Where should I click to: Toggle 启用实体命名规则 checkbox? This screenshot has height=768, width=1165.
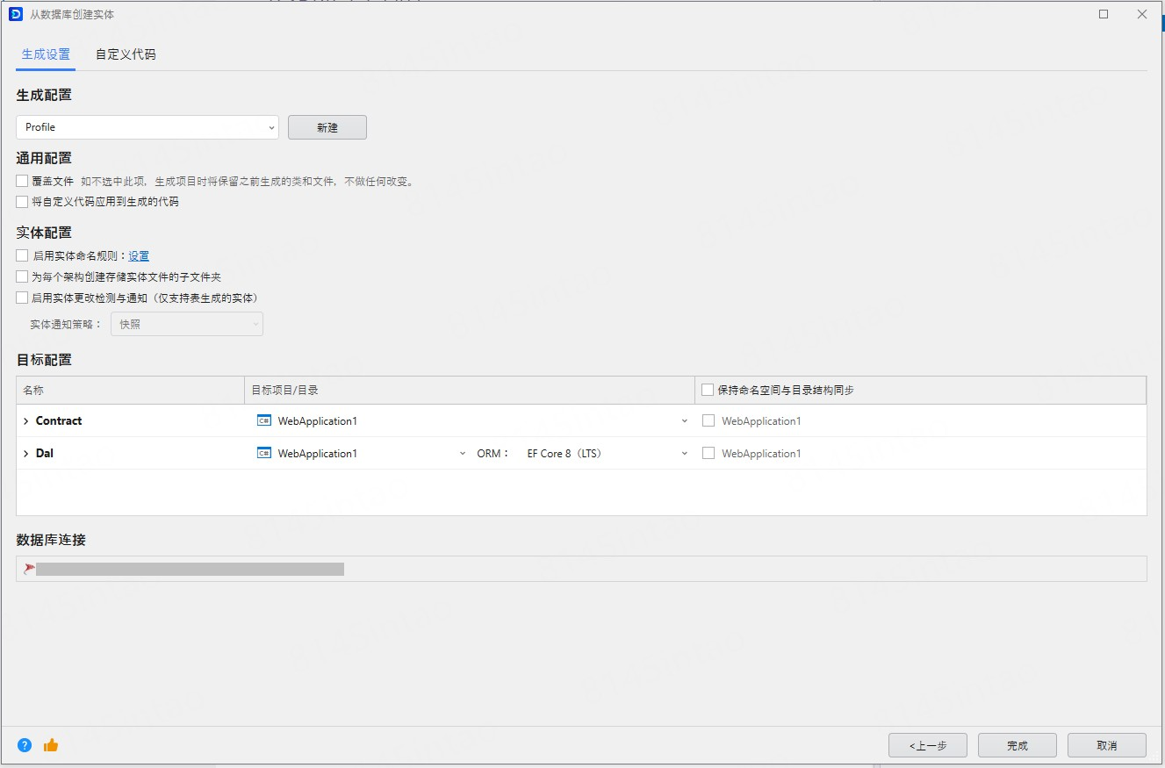(x=22, y=256)
